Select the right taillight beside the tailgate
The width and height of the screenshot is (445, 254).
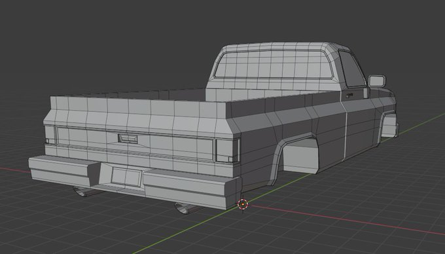(x=228, y=151)
